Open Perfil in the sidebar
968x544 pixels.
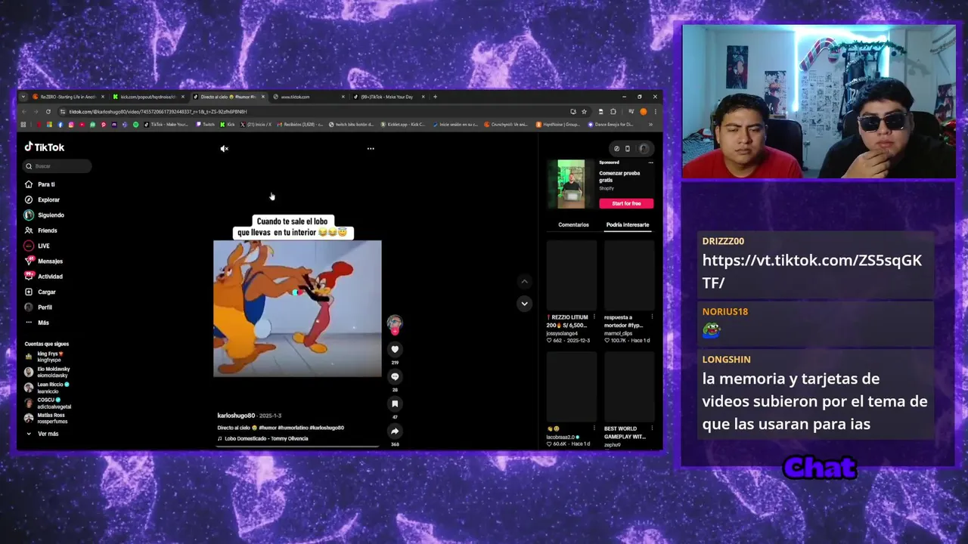(38, 308)
